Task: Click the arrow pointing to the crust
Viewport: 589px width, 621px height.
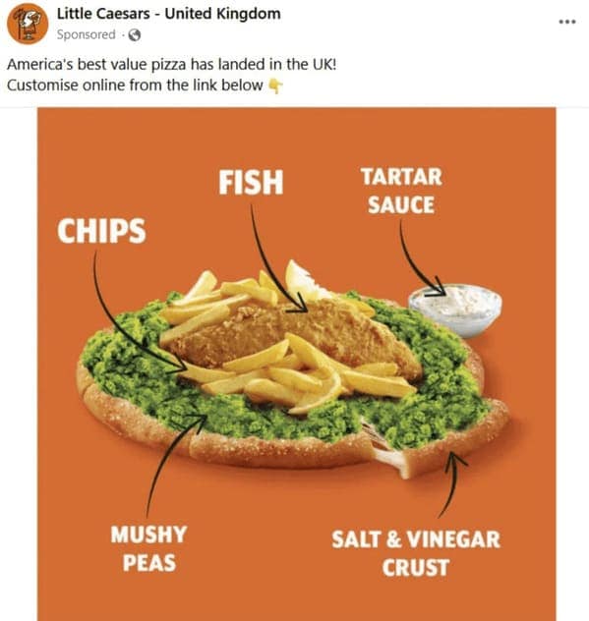Action: tap(452, 485)
